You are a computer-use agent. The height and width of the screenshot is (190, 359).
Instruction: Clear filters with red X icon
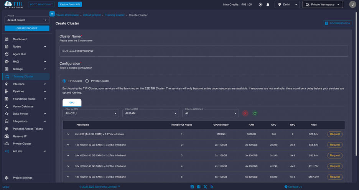[245, 113]
